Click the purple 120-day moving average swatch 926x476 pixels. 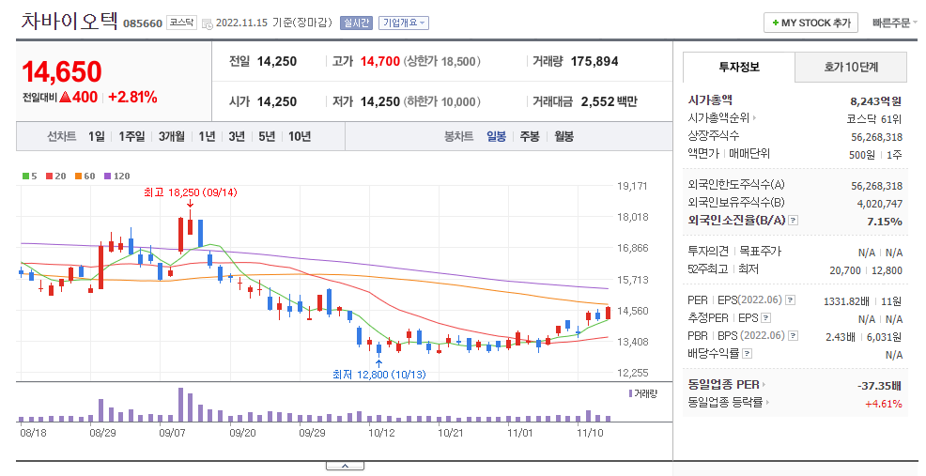tap(107, 176)
